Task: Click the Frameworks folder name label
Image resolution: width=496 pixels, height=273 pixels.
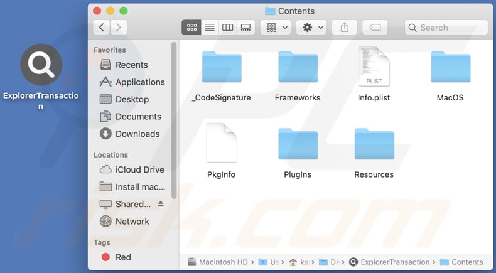Action: pos(298,97)
